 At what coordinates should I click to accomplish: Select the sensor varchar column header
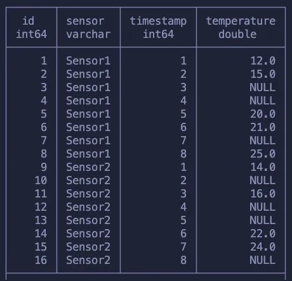coord(88,27)
